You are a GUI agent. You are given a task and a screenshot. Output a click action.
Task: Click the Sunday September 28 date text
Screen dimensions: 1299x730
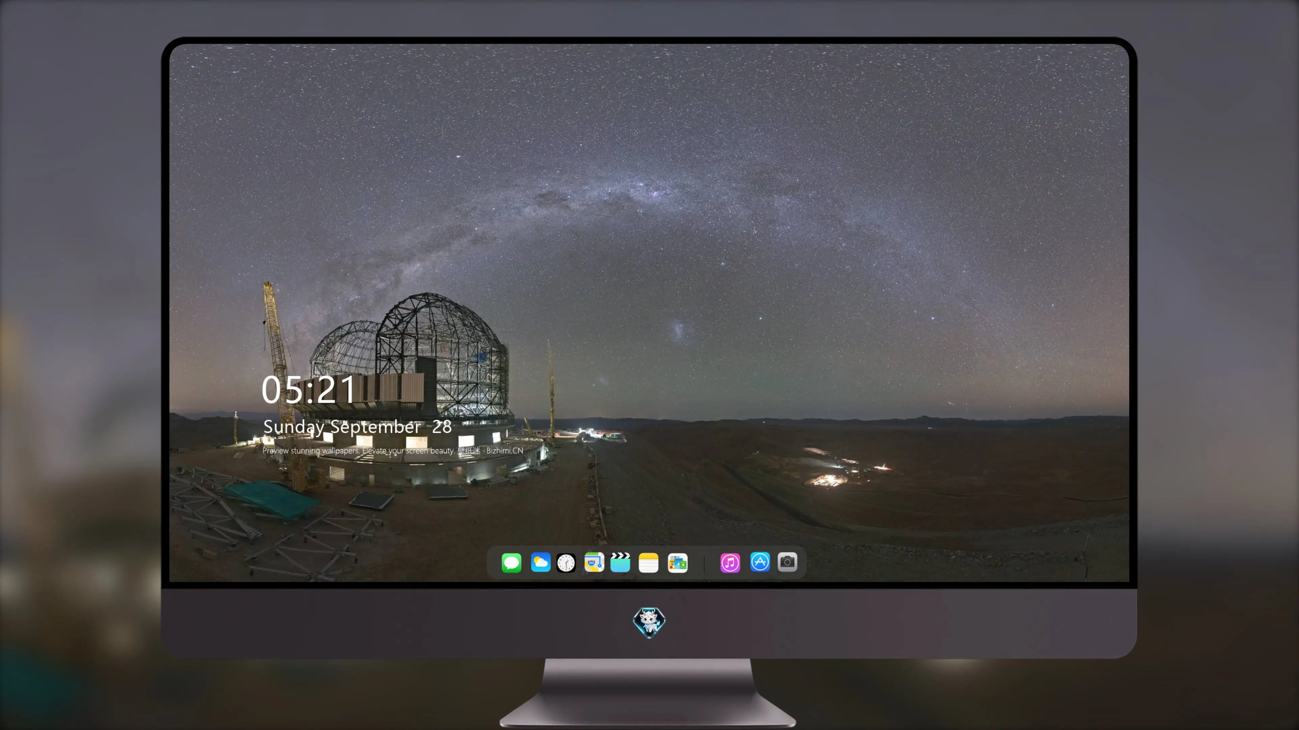[x=357, y=427]
